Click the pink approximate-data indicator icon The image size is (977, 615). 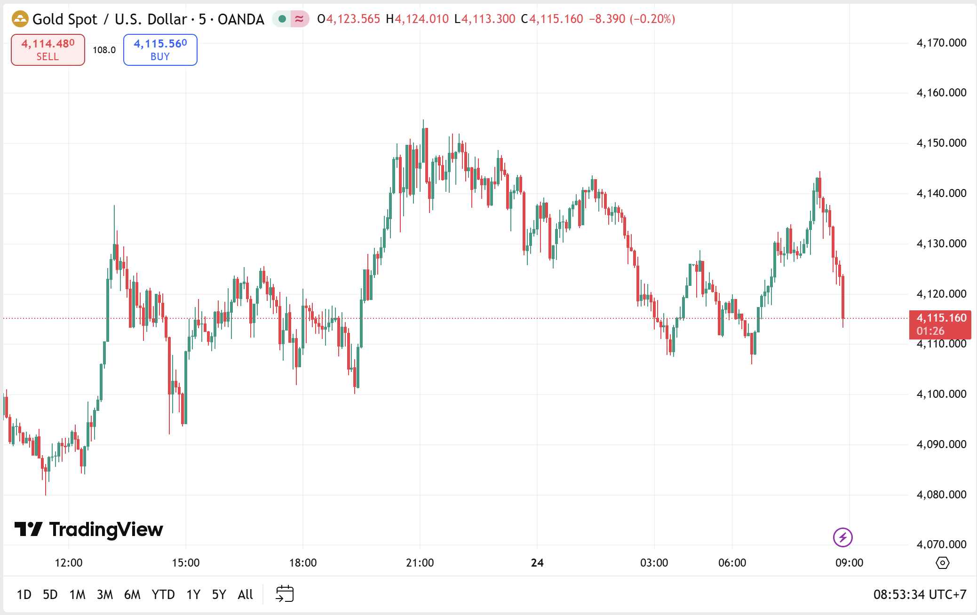[299, 19]
